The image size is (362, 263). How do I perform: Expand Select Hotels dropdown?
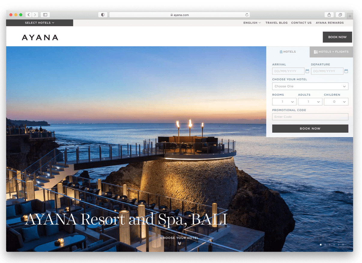(40, 23)
